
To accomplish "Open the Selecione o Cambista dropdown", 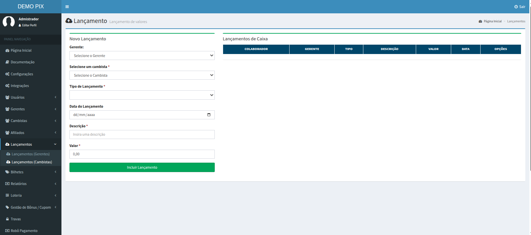I will pos(142,75).
